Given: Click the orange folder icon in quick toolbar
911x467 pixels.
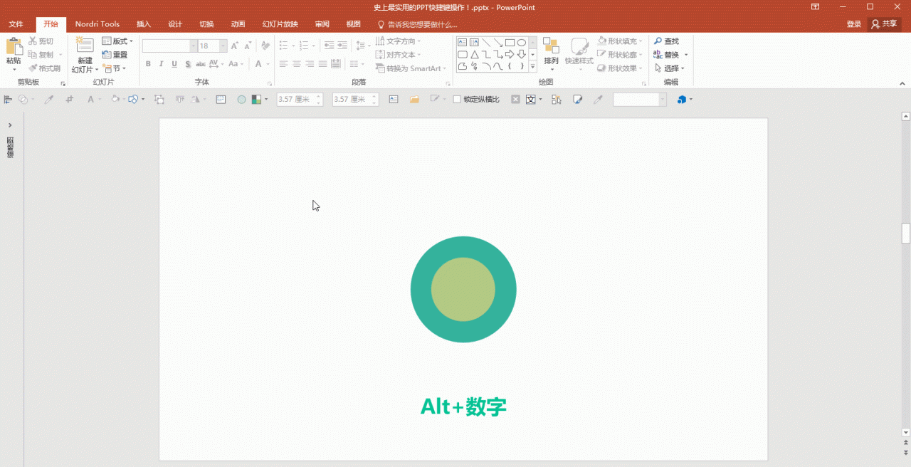Looking at the screenshot, I should (414, 100).
